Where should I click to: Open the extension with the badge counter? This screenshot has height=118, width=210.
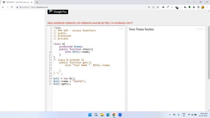coord(177,8)
